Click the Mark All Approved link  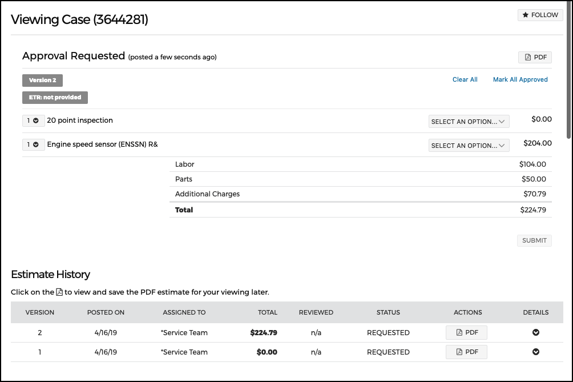[520, 80]
